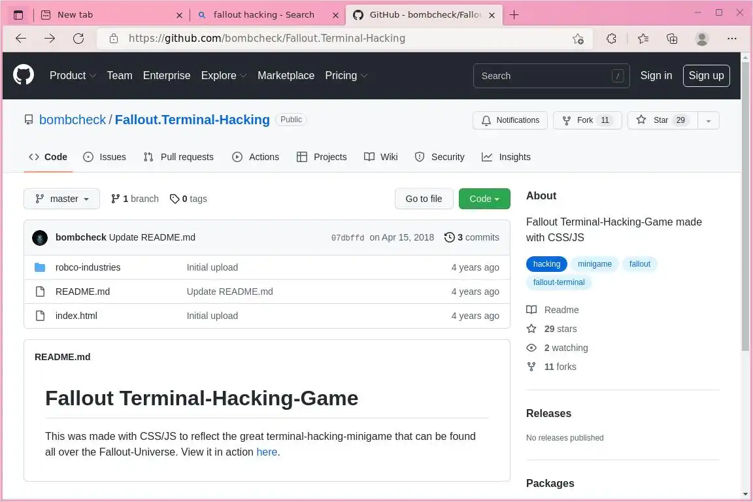Click the commit history clock icon
The image size is (753, 502).
click(449, 237)
